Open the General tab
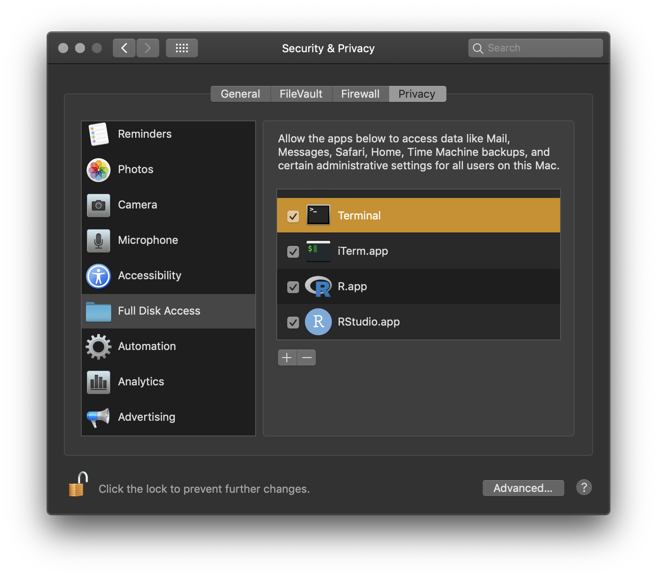Screen dimensions: 657x577 click(x=240, y=94)
